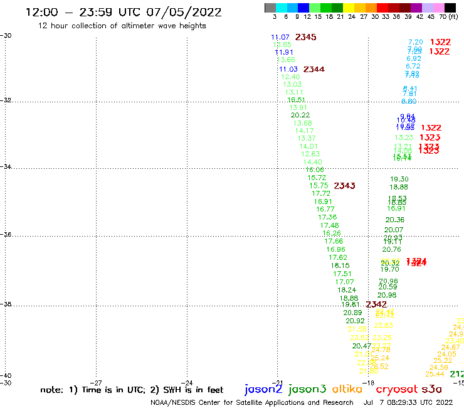Click the s3a satellite legend label
The image size is (464, 408).
click(431, 389)
